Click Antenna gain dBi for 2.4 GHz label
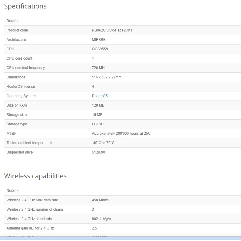This screenshot has height=241, width=241. [30, 228]
